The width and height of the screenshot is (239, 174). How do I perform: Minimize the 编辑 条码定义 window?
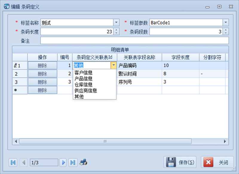[207, 7]
